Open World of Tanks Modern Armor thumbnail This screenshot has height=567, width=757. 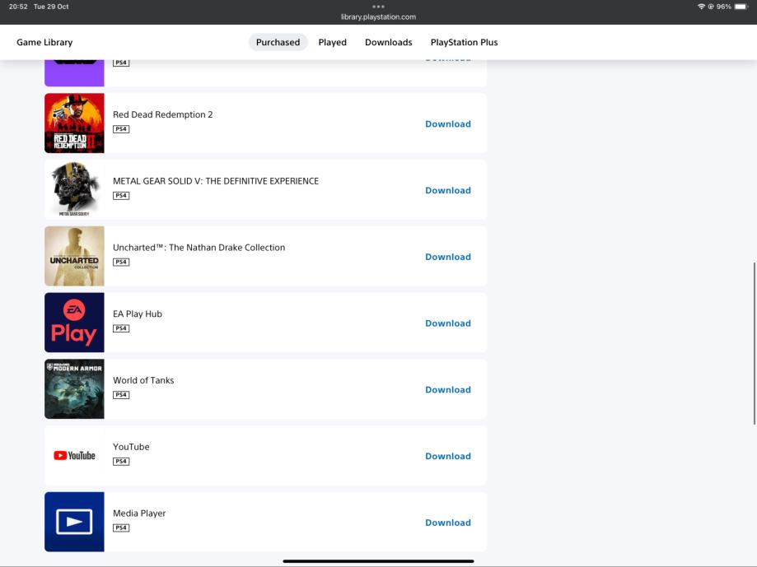tap(74, 389)
